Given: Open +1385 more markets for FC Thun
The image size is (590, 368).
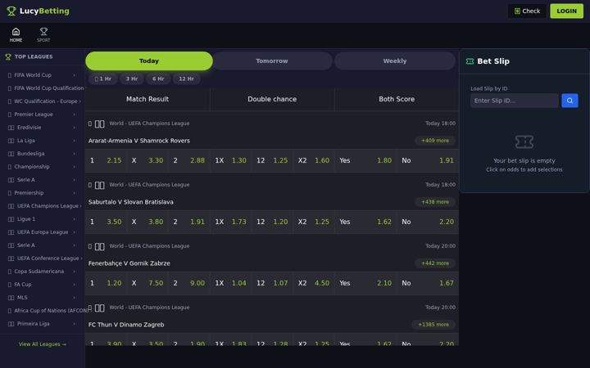Looking at the screenshot, I should click(x=433, y=325).
